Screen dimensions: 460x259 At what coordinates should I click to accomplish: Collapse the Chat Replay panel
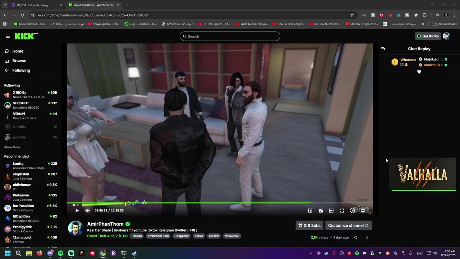[383, 49]
